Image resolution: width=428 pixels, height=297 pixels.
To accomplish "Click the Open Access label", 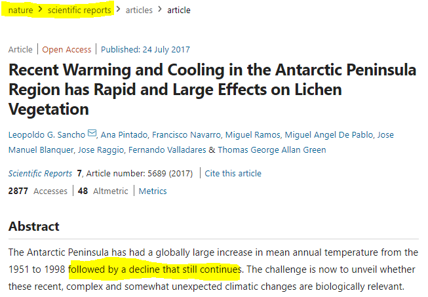I will click(x=67, y=49).
